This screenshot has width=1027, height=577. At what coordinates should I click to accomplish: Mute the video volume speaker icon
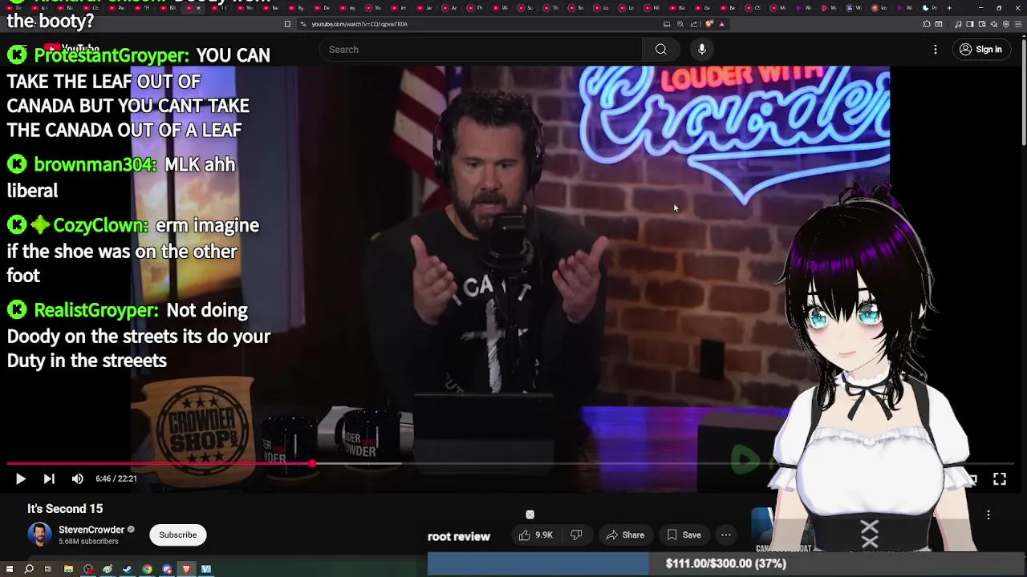[x=77, y=478]
